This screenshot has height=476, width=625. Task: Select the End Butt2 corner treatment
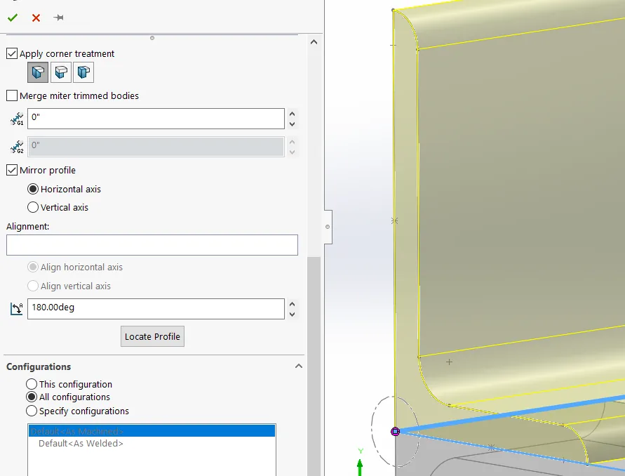point(83,72)
